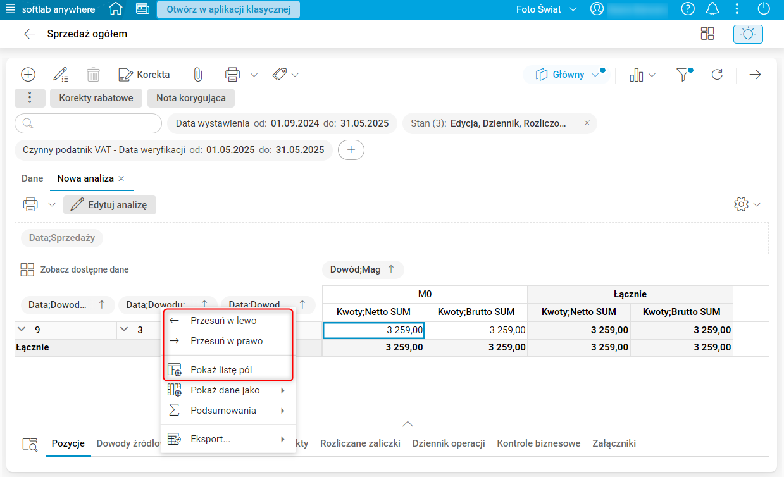This screenshot has width=784, height=477.
Task: Open Podsumowania submenu
Action: [228, 411]
